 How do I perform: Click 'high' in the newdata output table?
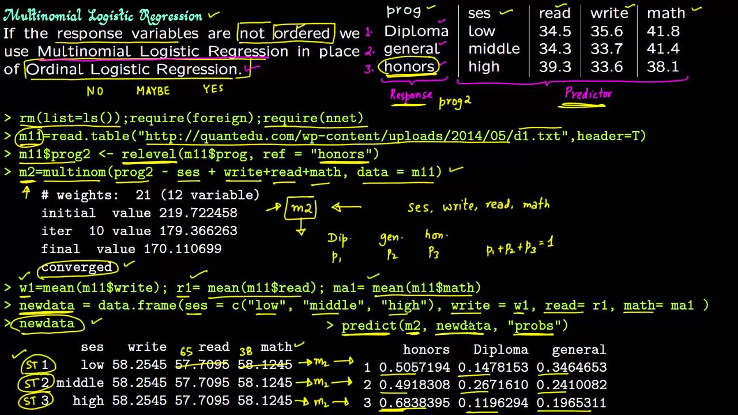tap(88, 400)
